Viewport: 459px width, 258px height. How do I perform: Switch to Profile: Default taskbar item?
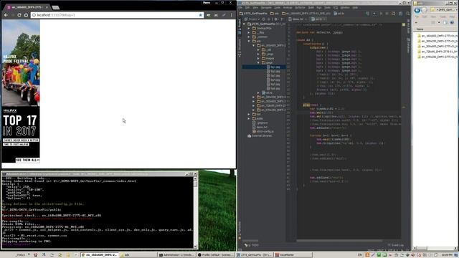215,255
